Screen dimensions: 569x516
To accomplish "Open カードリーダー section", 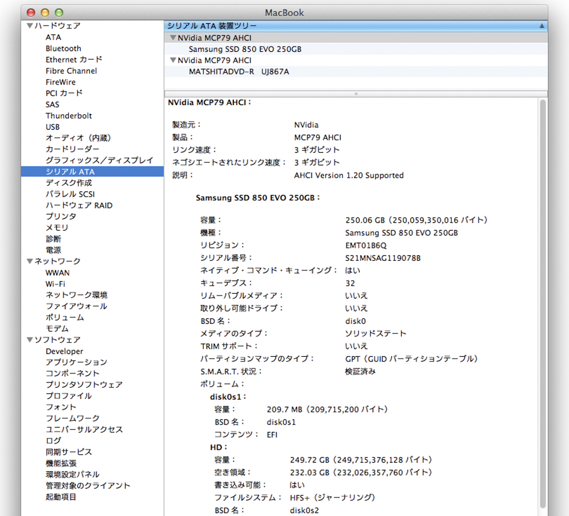I will pyautogui.click(x=72, y=149).
